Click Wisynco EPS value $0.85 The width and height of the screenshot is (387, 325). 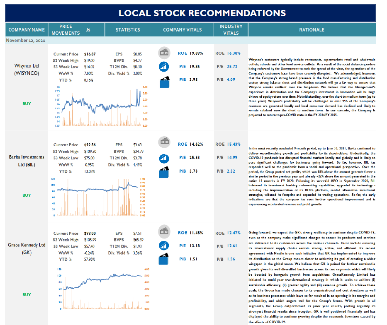(137, 54)
